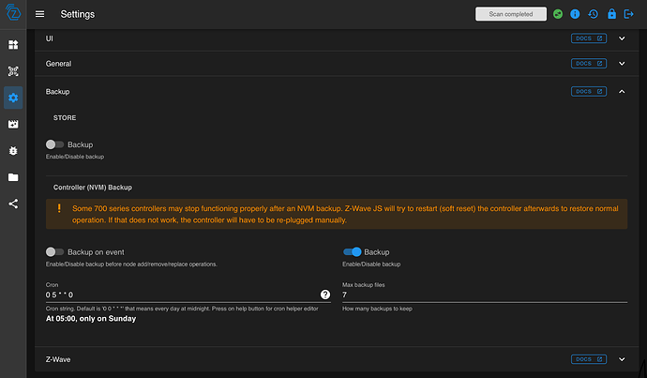Enable the Store Backup toggle
Image resolution: width=647 pixels, height=378 pixels.
click(x=54, y=144)
